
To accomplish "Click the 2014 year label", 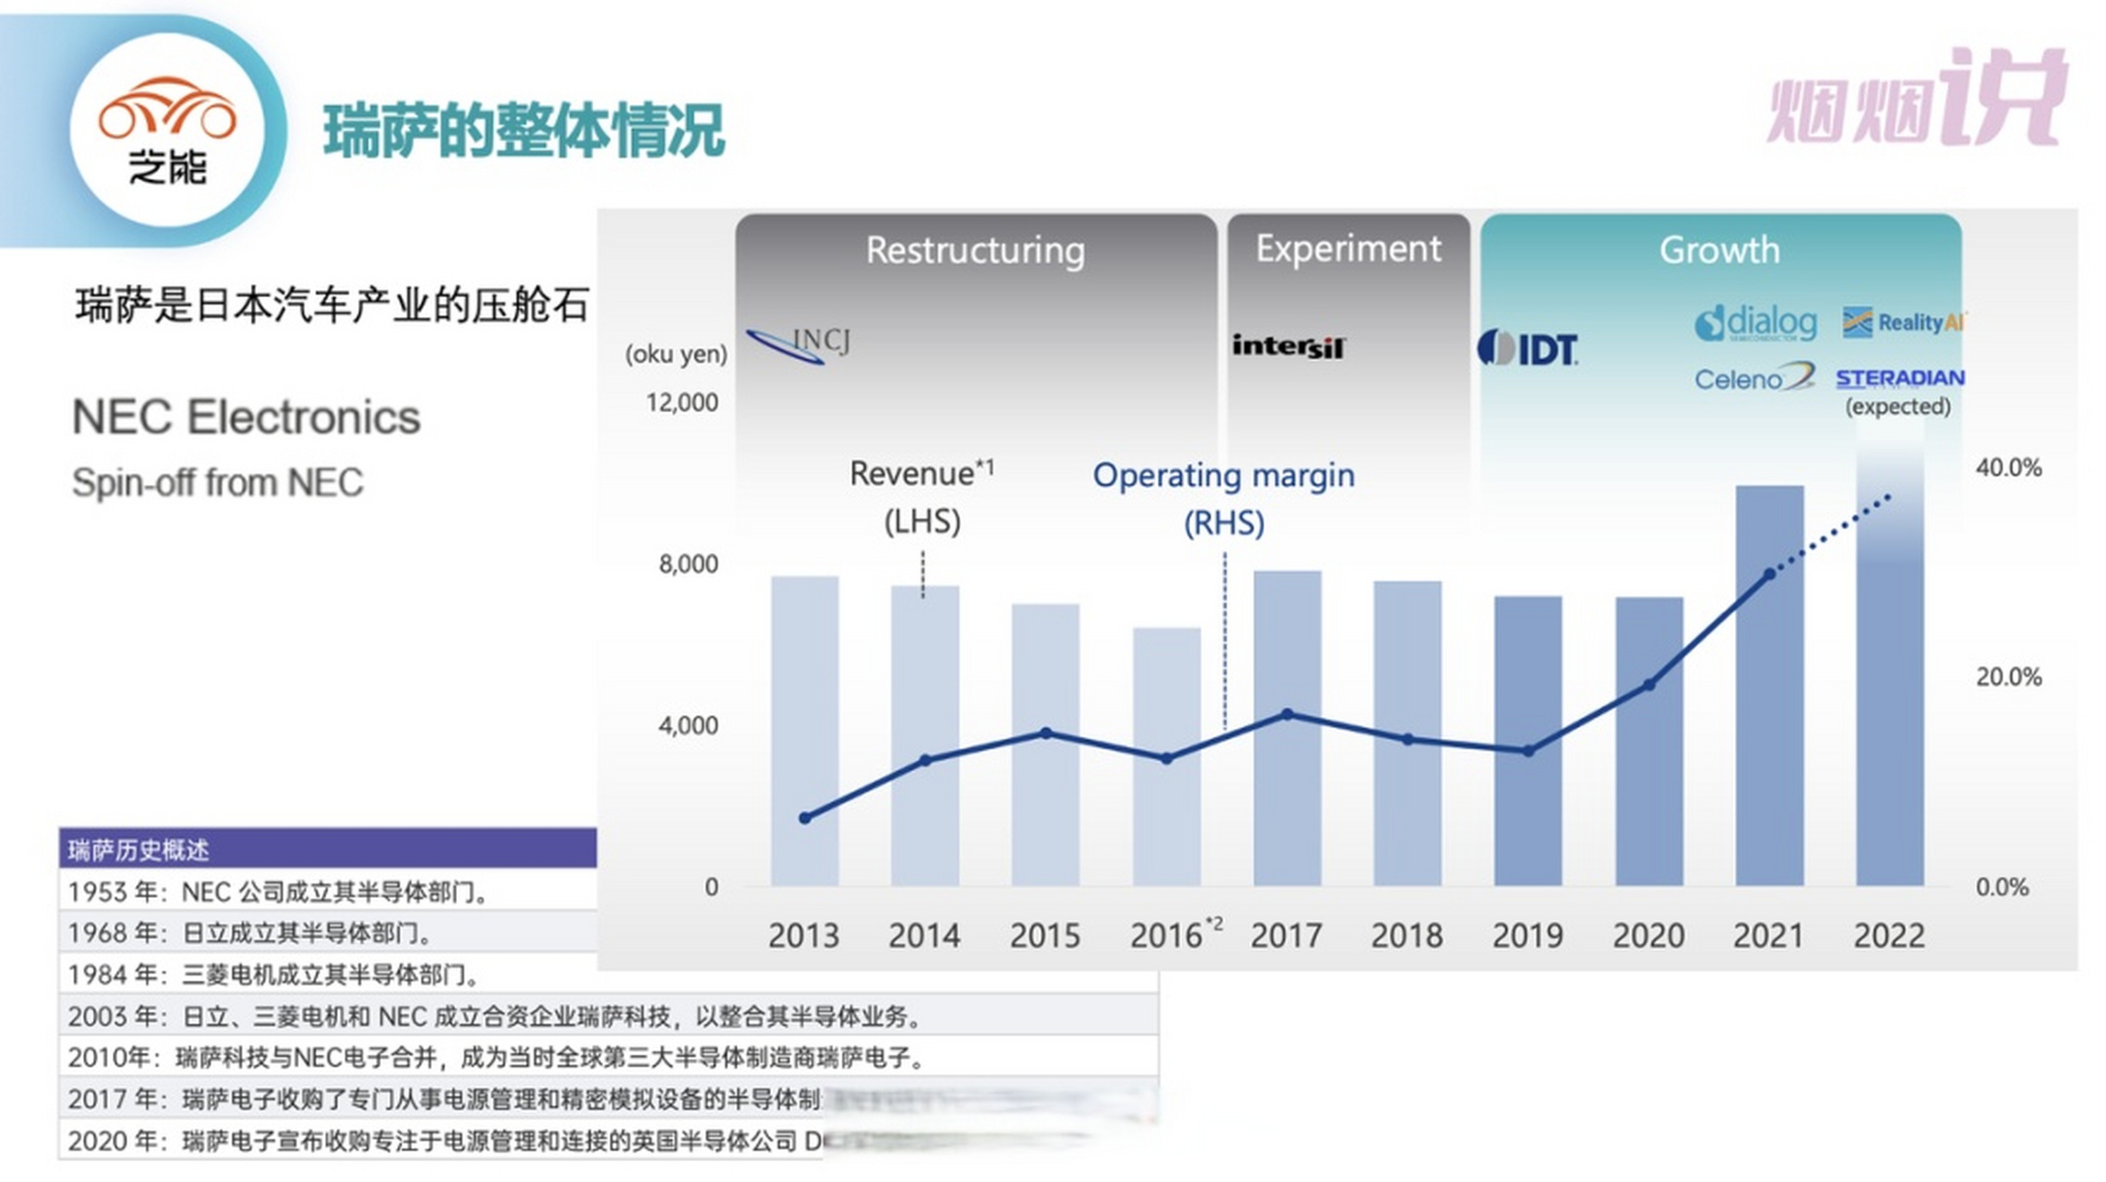I will [x=924, y=936].
